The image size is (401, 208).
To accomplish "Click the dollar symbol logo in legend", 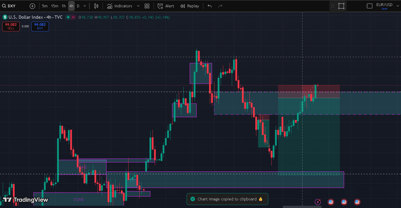I will (5, 17).
